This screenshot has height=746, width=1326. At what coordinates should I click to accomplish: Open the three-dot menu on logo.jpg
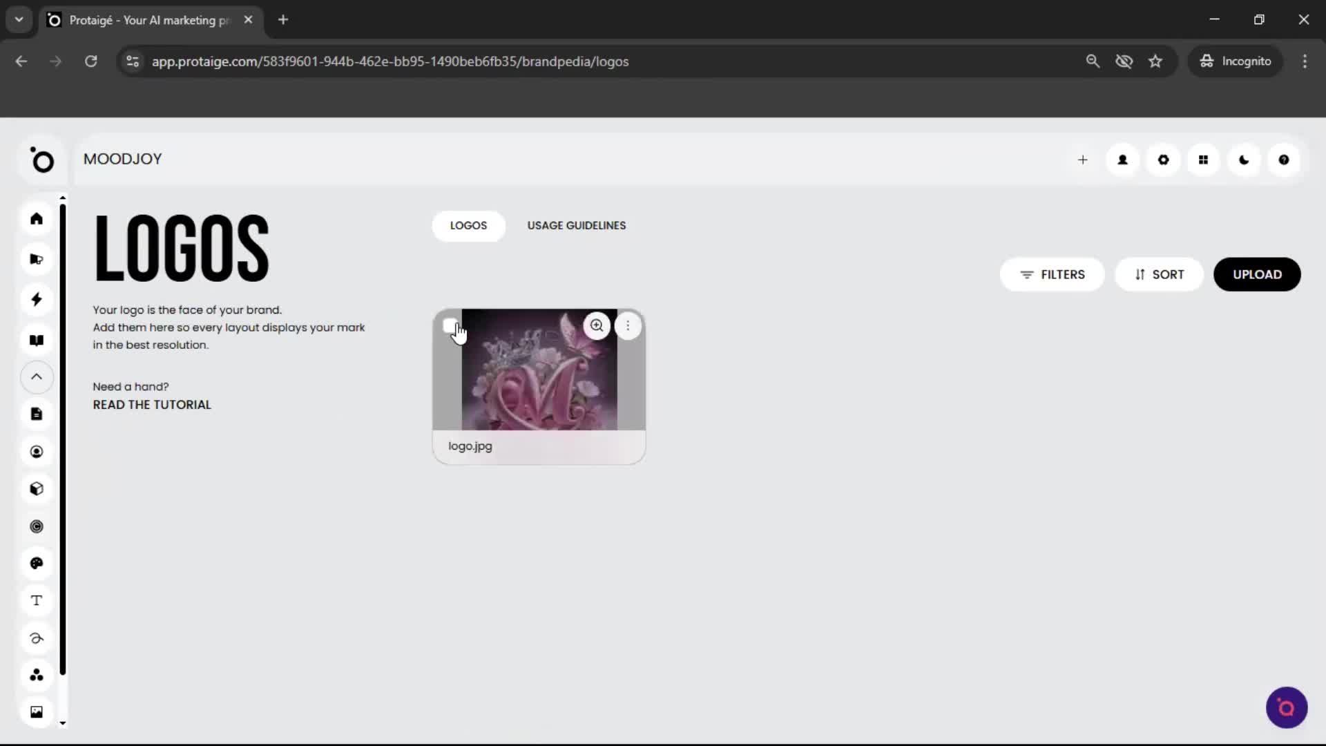(x=628, y=325)
